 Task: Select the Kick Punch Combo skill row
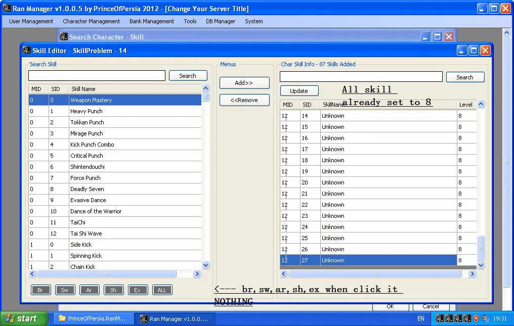115,145
